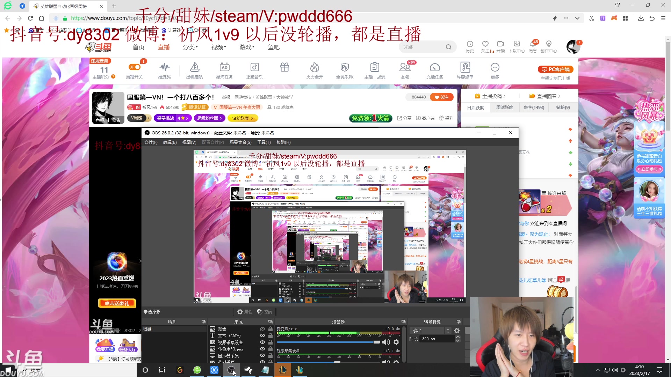Adjust the 麦克风/Aux volume slider

click(329, 342)
